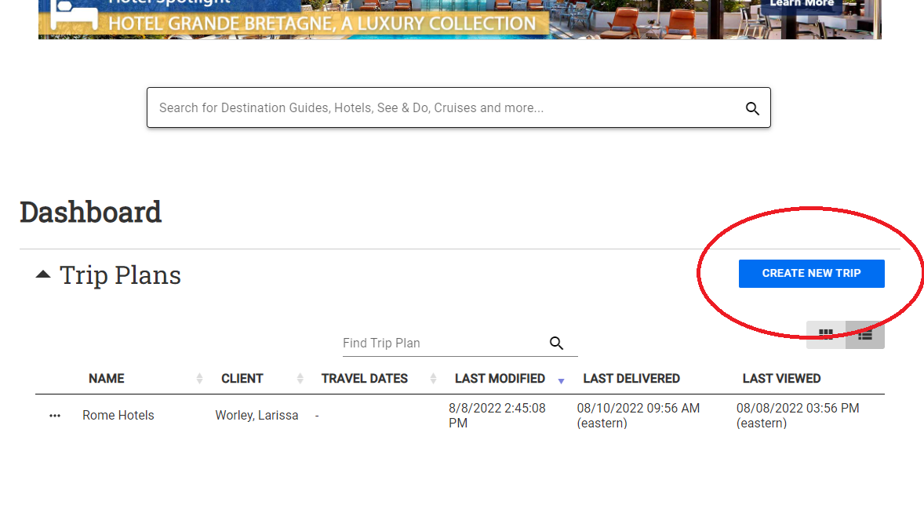The width and height of the screenshot is (924, 509).
Task: Click the search icon beside Find Trip Plan
Action: click(x=557, y=344)
